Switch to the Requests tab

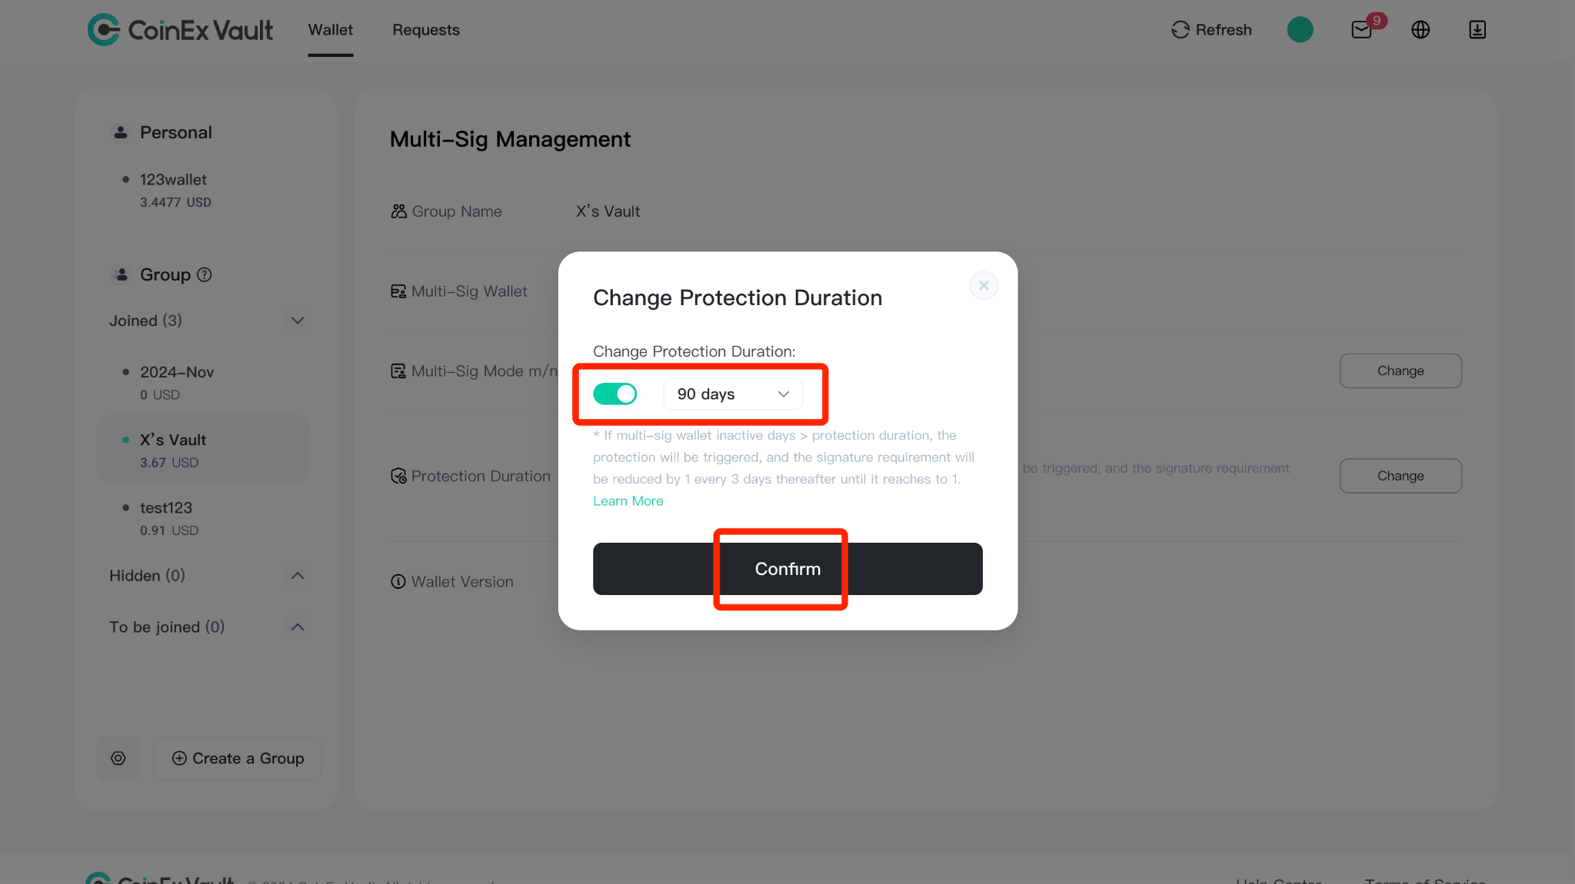pos(426,30)
